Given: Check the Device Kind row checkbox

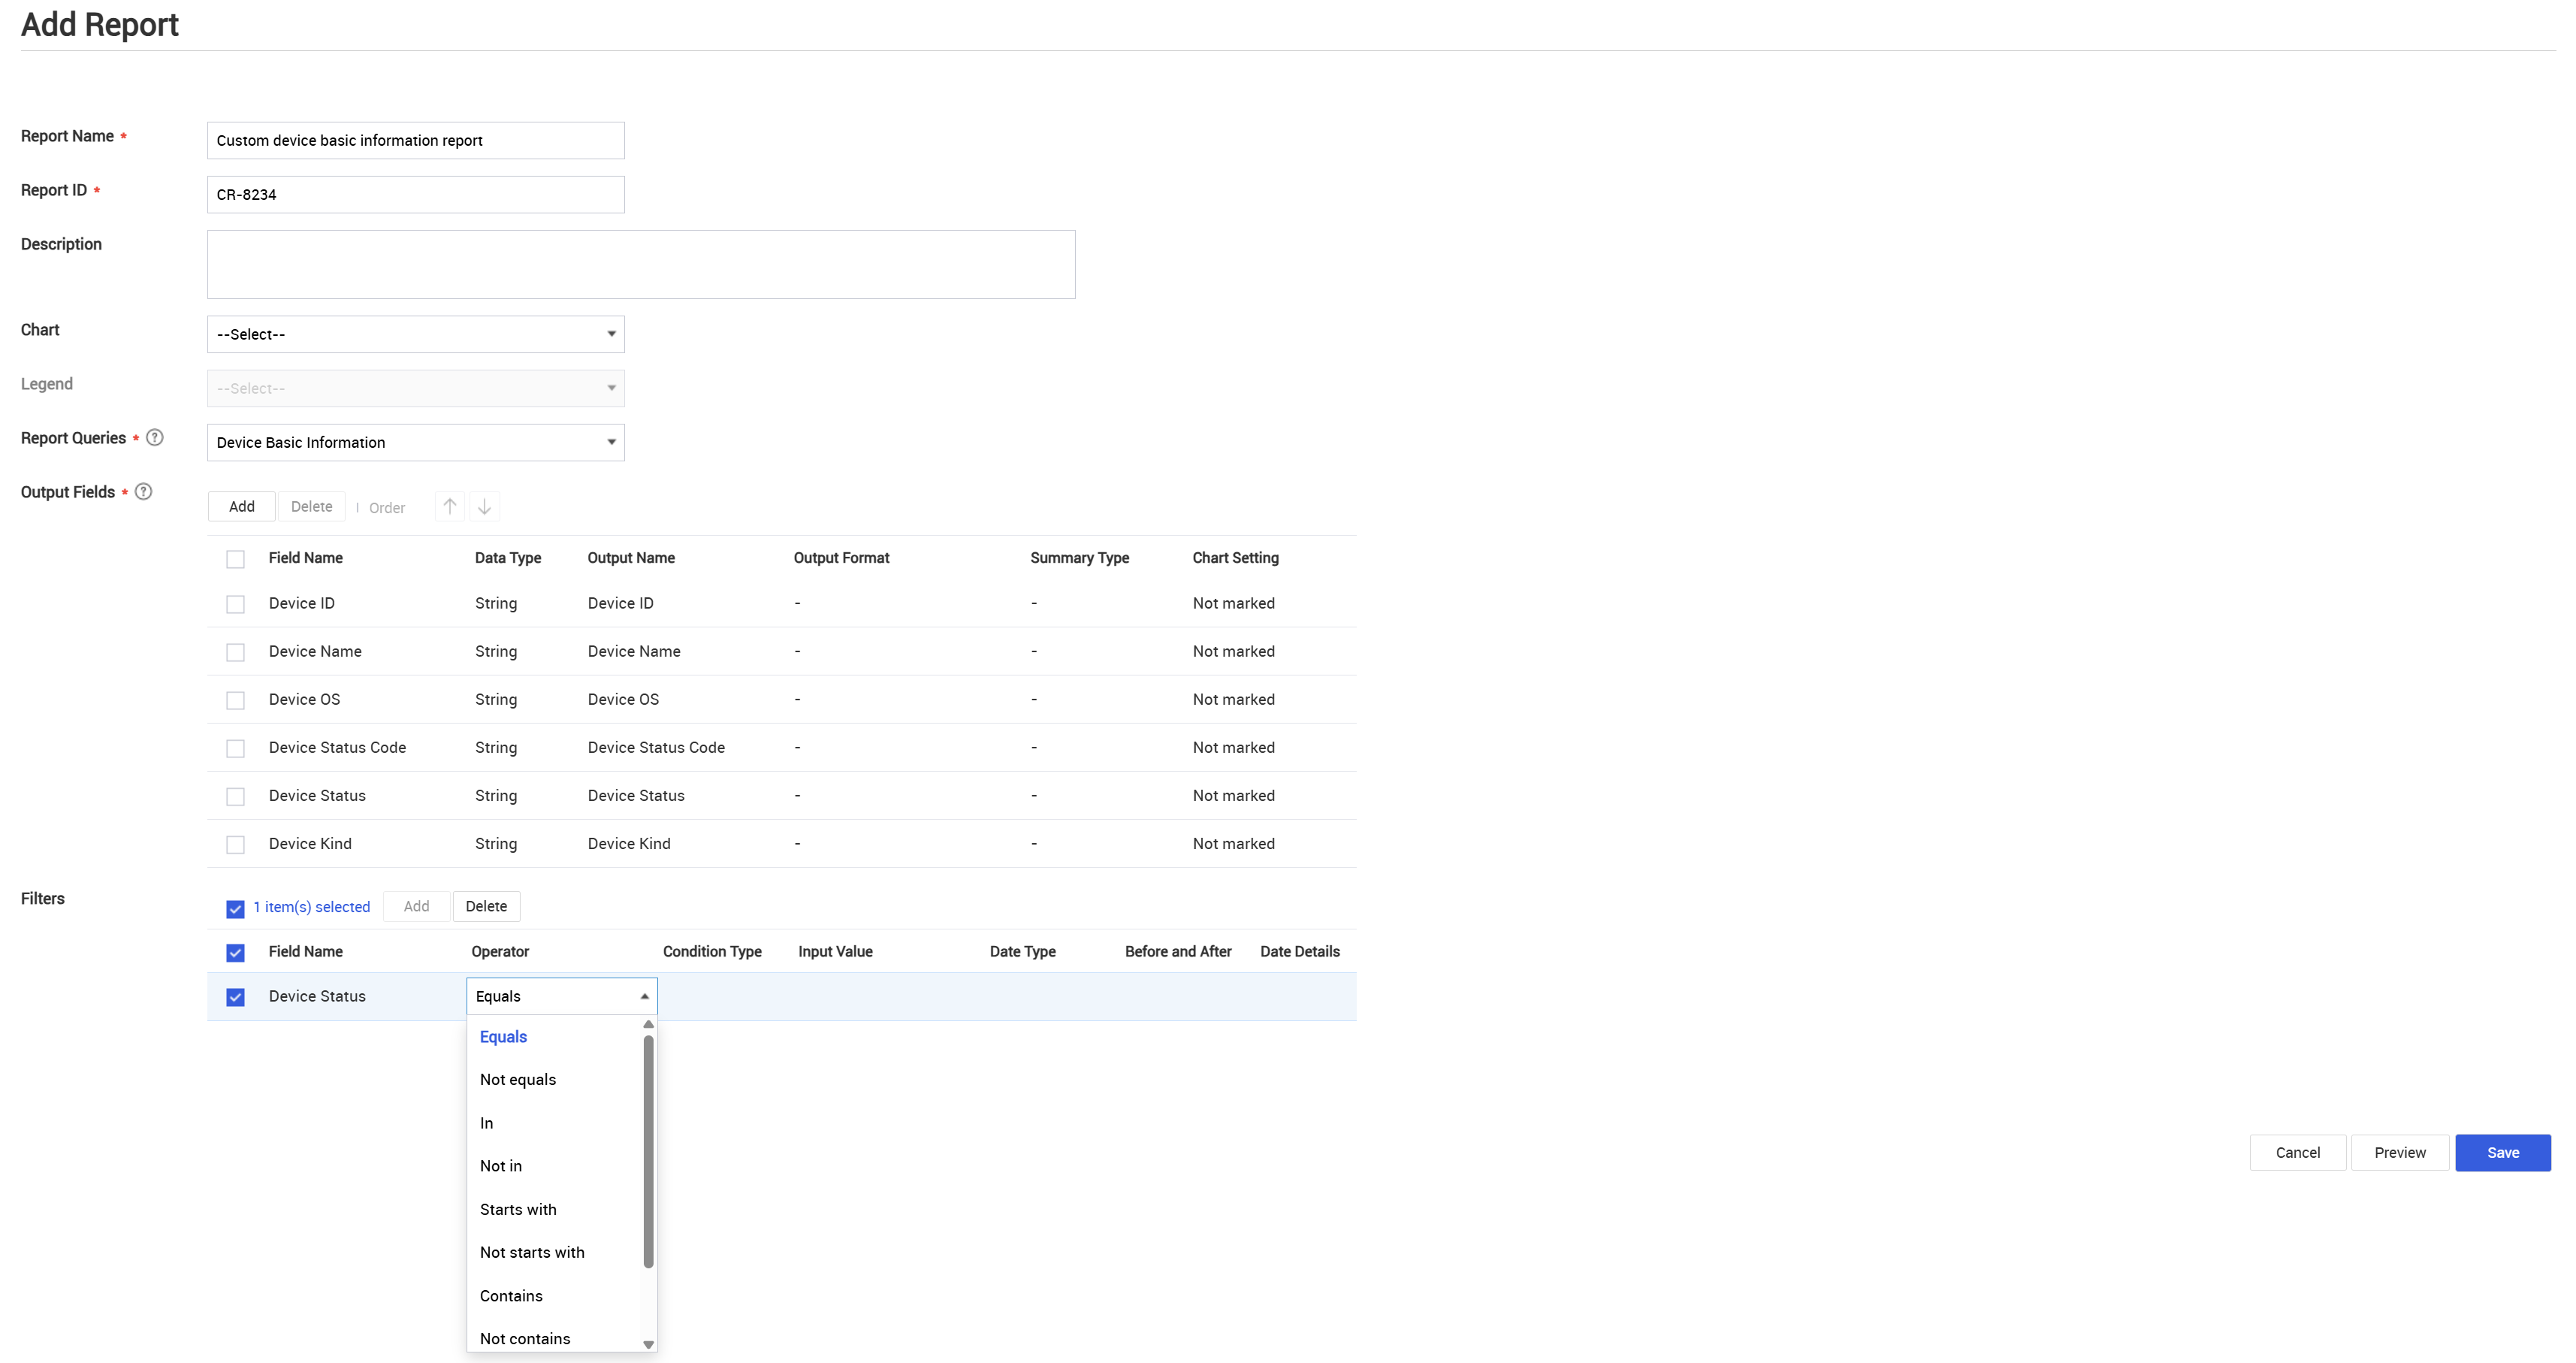Looking at the screenshot, I should [x=235, y=844].
